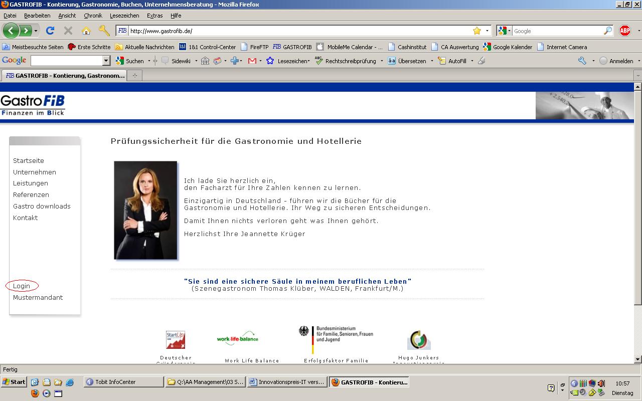Open the Extras menu
Image resolution: width=642 pixels, height=401 pixels.
154,16
